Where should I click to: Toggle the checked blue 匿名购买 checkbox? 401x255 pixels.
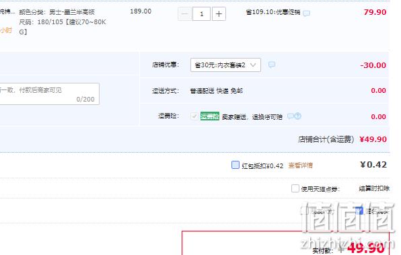point(359,211)
